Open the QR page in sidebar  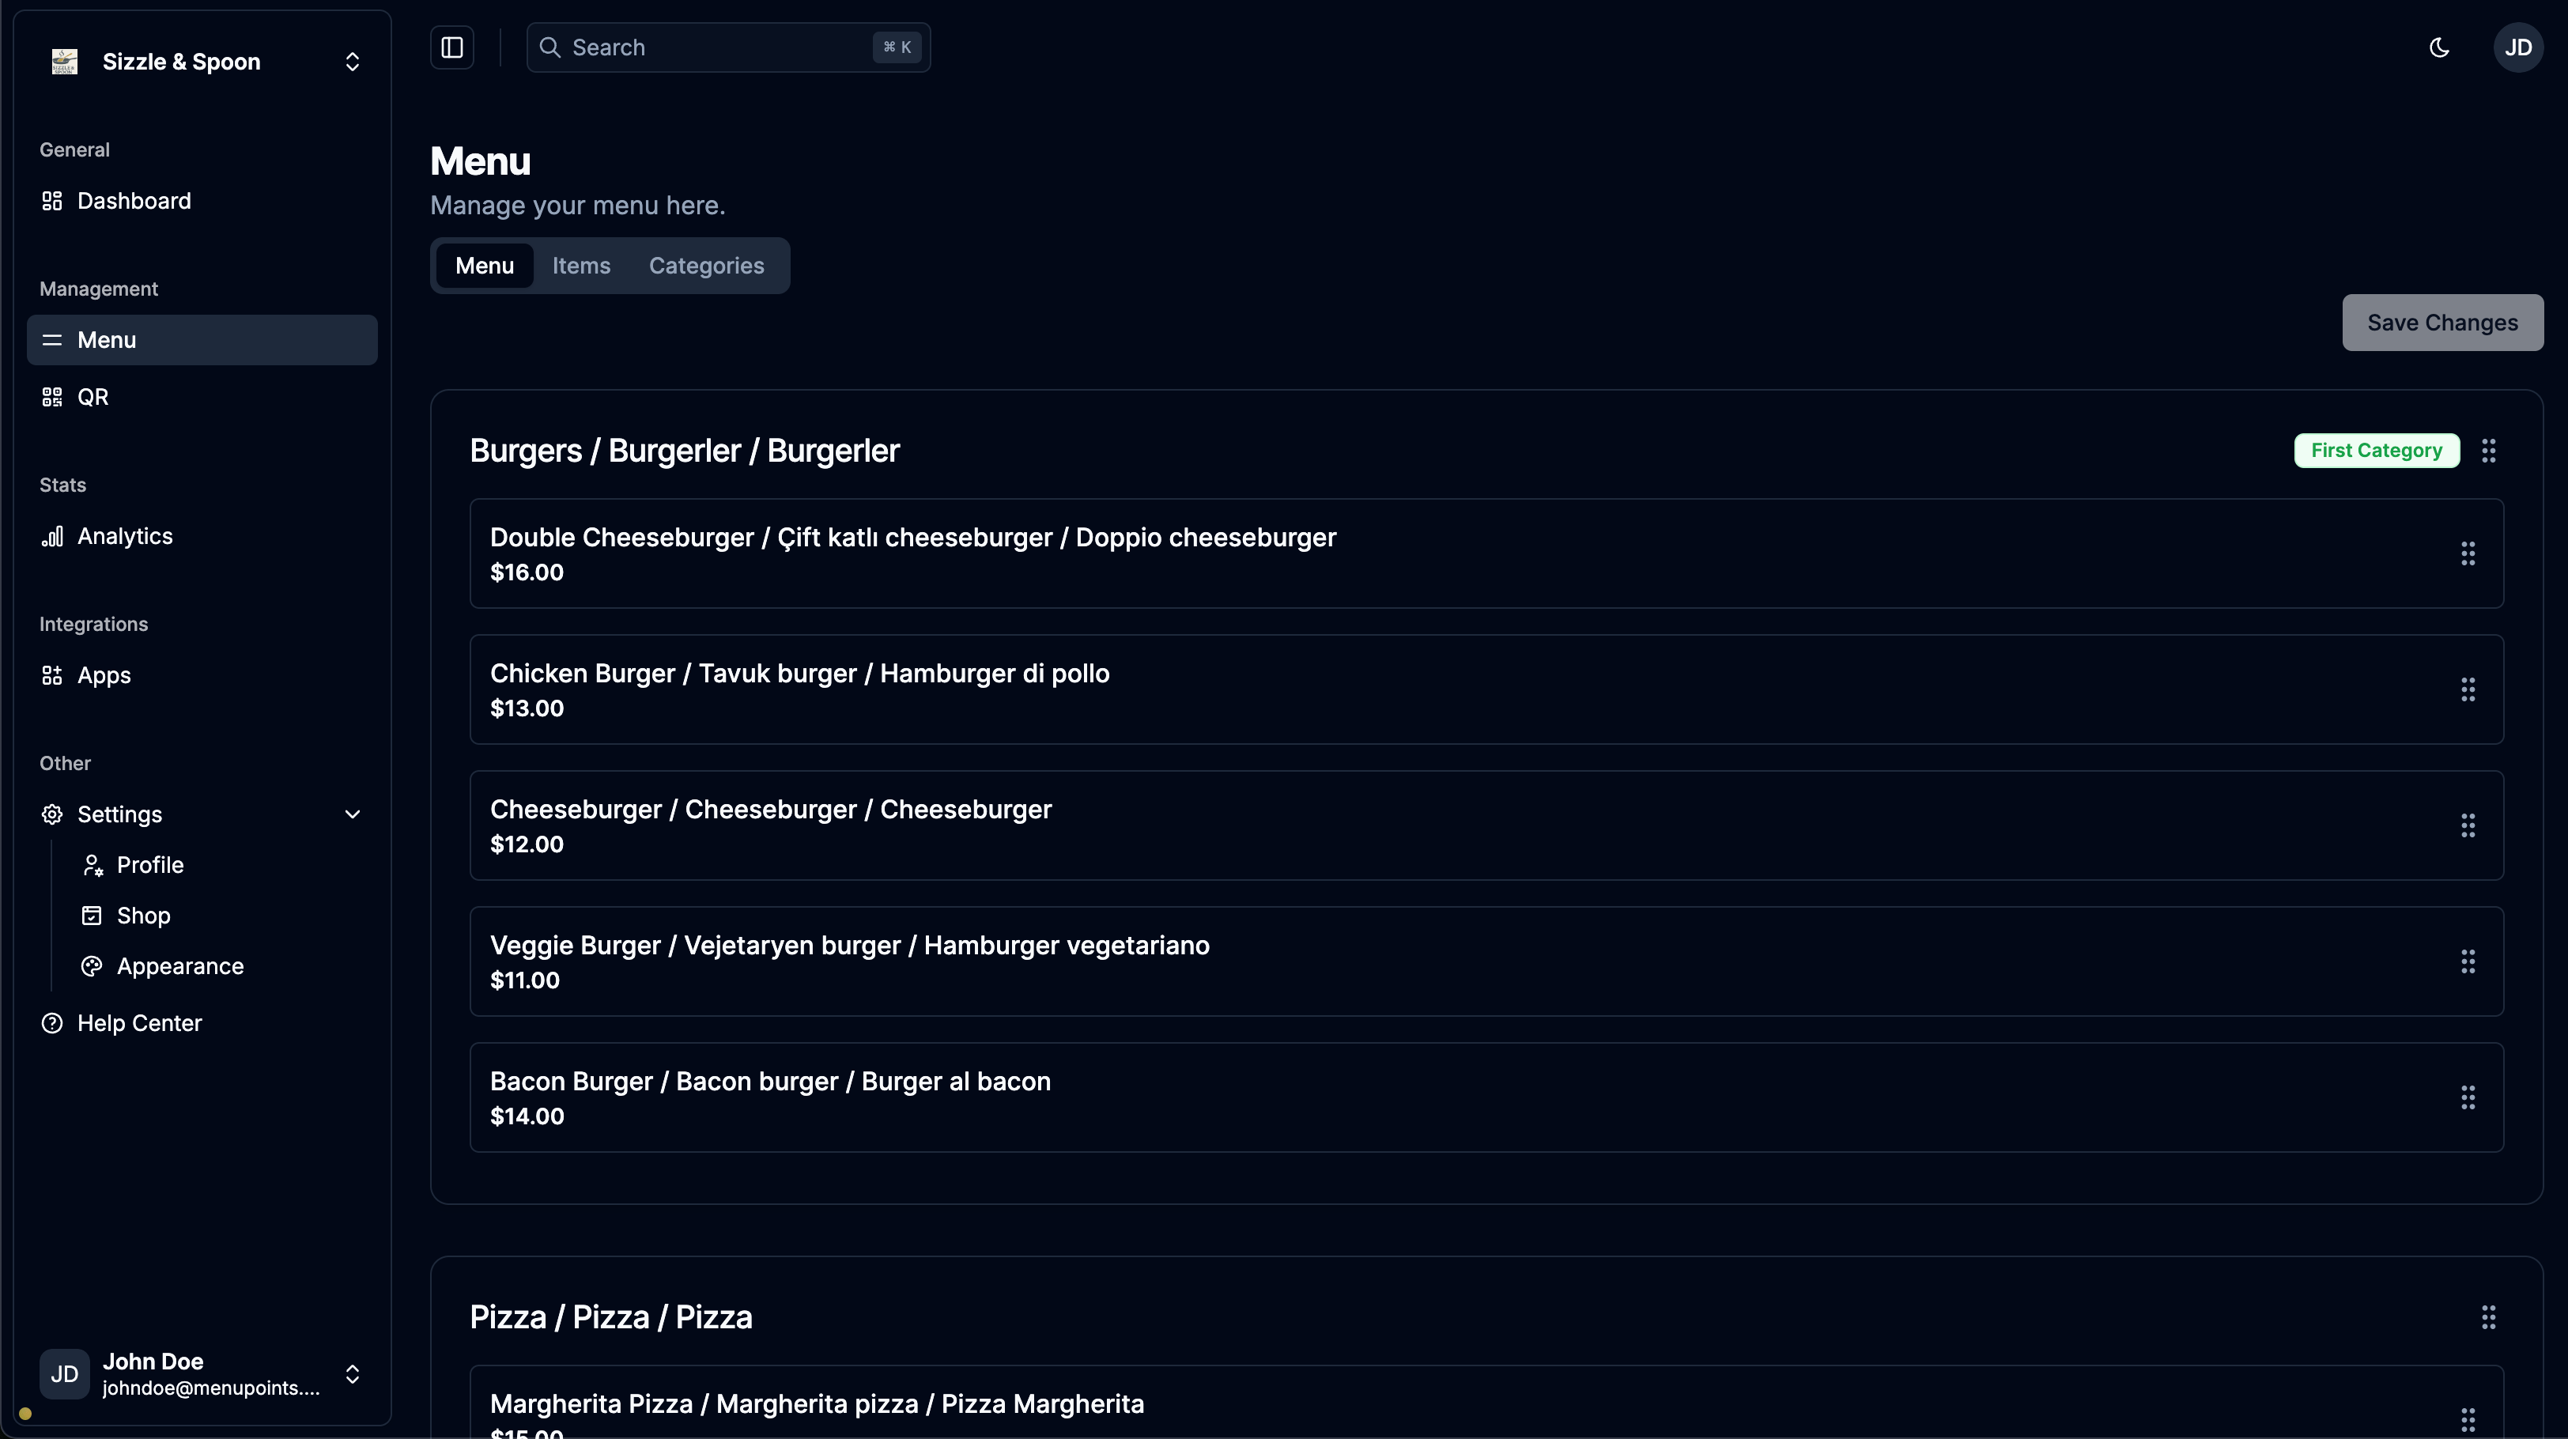[93, 397]
